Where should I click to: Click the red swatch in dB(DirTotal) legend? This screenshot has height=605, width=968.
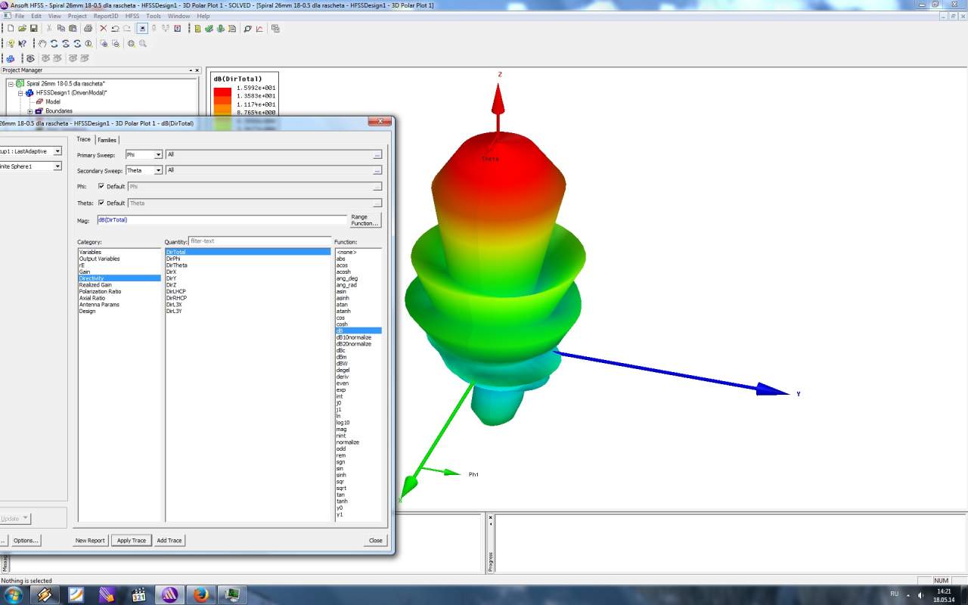coord(222,92)
